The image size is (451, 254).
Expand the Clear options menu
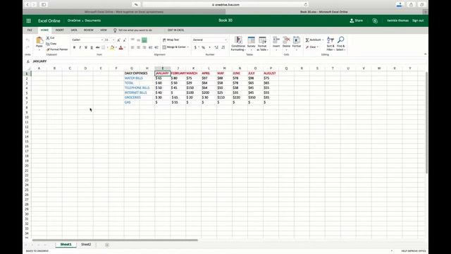point(318,47)
